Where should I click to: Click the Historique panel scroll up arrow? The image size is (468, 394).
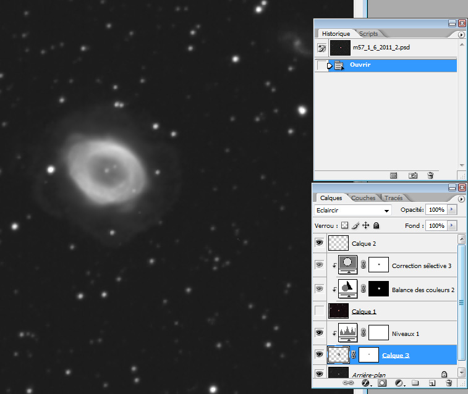pos(462,44)
